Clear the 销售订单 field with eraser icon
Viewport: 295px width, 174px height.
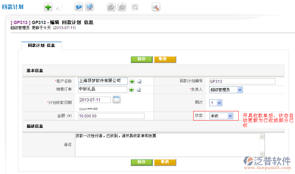[x=139, y=90]
